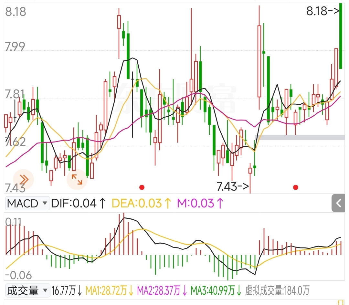The width and height of the screenshot is (349, 305).
Task: Tap the right red dot marker
Action: [x=296, y=187]
